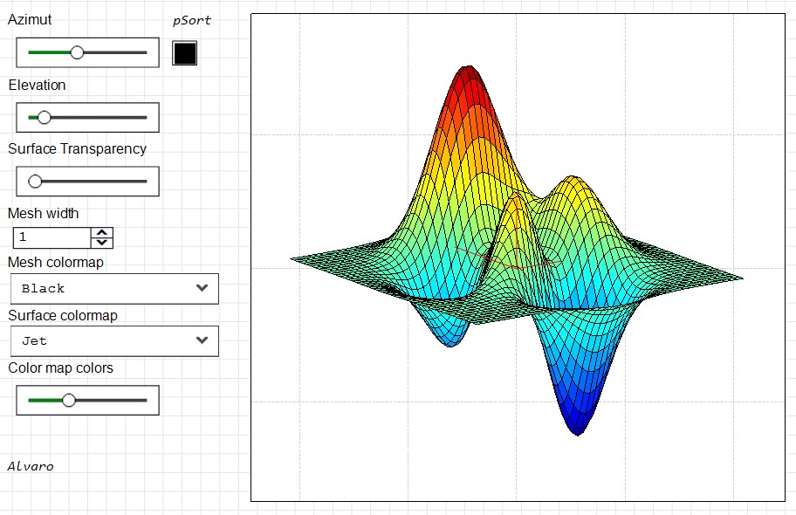
Task: Expand the Surface colormap dropdown showing Jet
Action: pos(114,341)
